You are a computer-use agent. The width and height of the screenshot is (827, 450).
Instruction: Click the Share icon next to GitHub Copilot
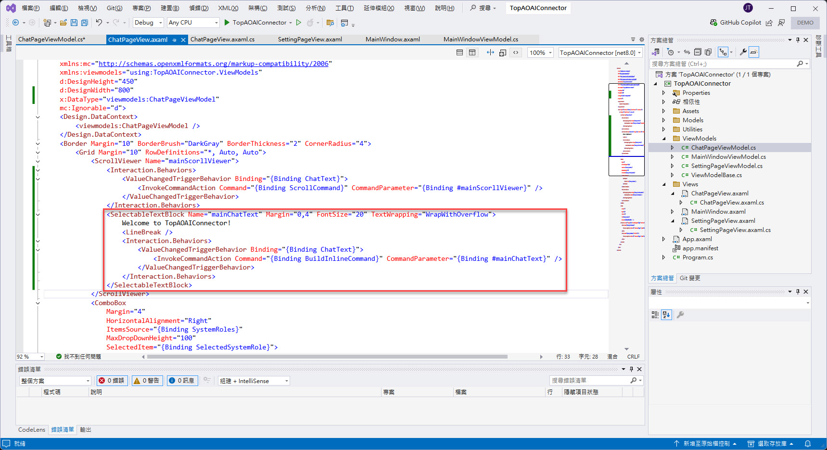pos(769,23)
